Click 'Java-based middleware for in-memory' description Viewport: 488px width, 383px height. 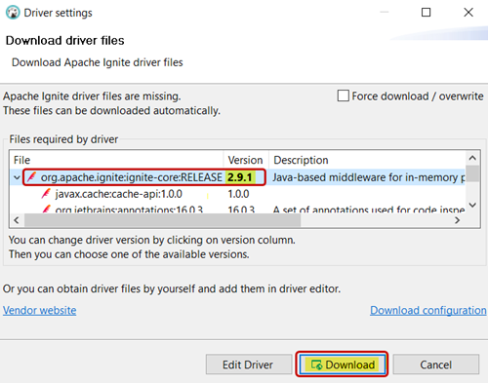coord(368,177)
